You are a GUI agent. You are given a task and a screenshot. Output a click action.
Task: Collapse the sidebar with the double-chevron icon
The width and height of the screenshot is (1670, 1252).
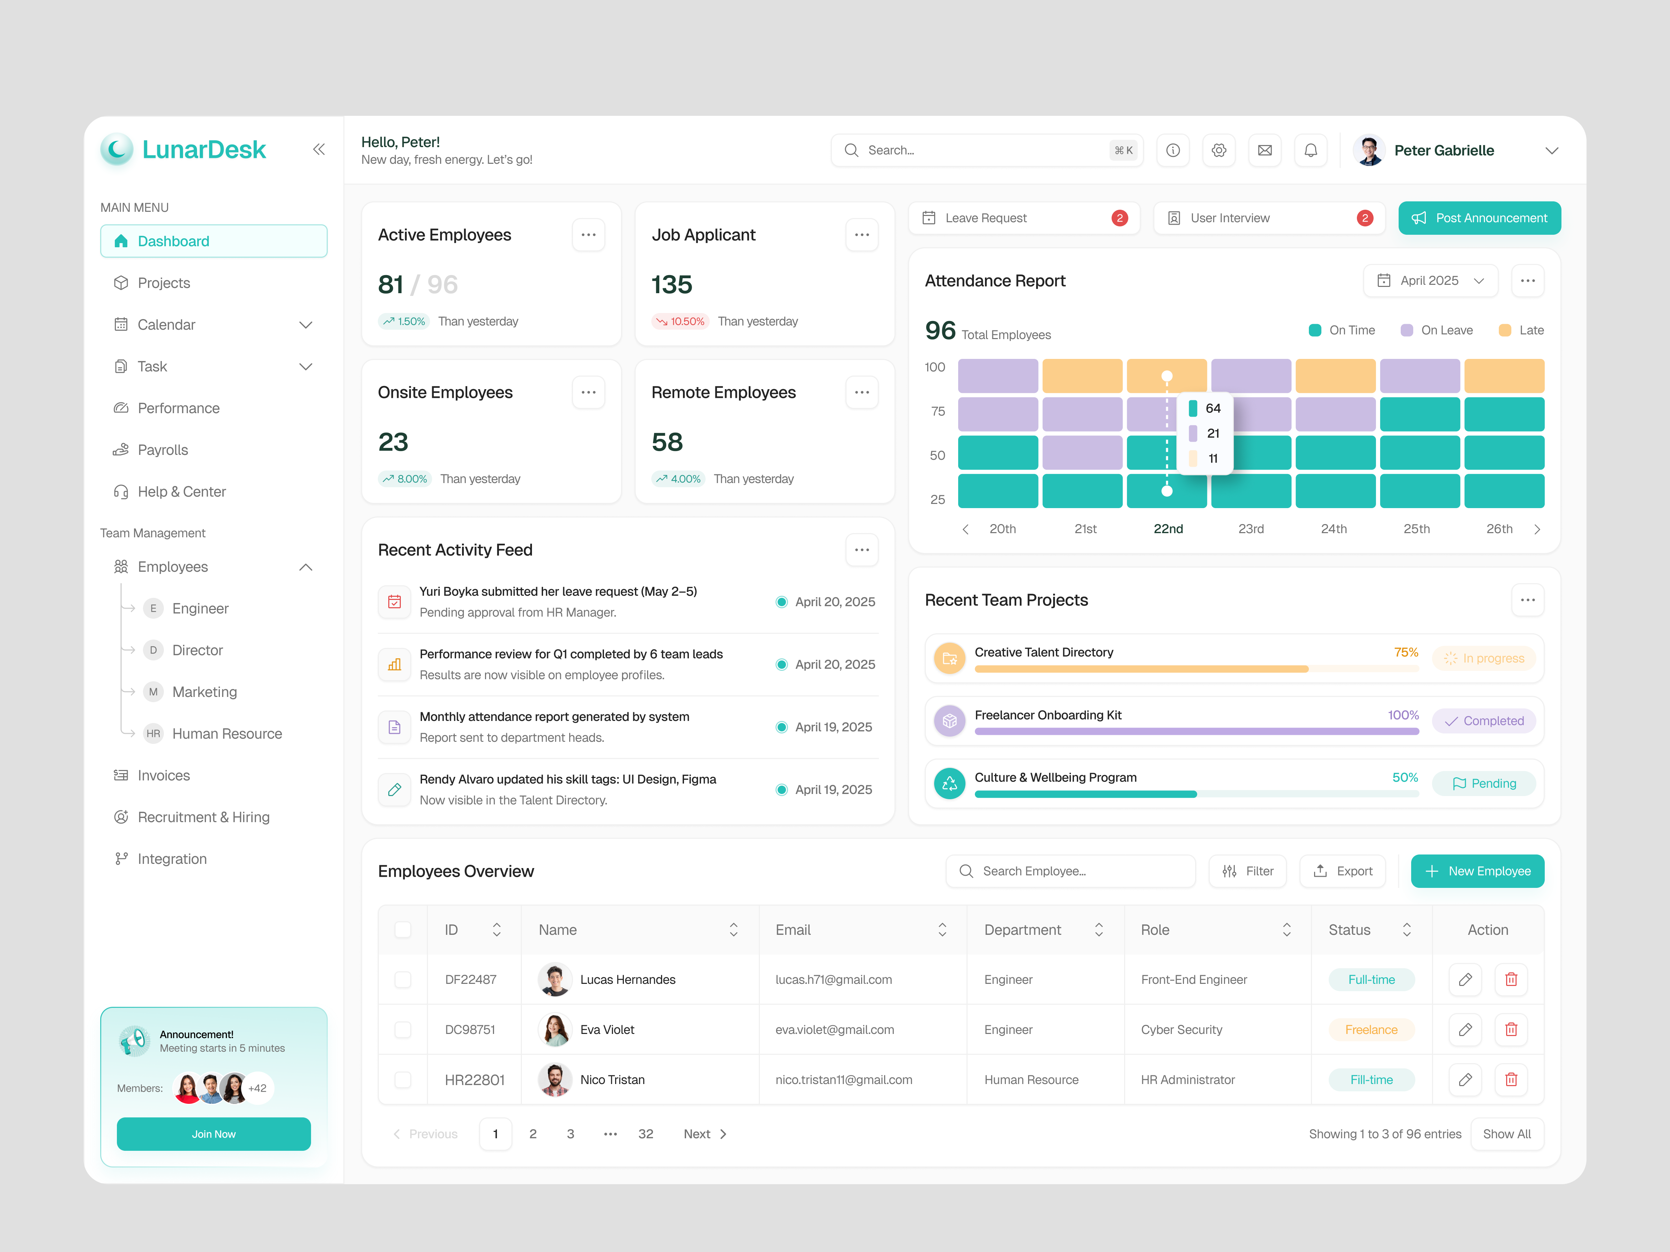pos(319,150)
